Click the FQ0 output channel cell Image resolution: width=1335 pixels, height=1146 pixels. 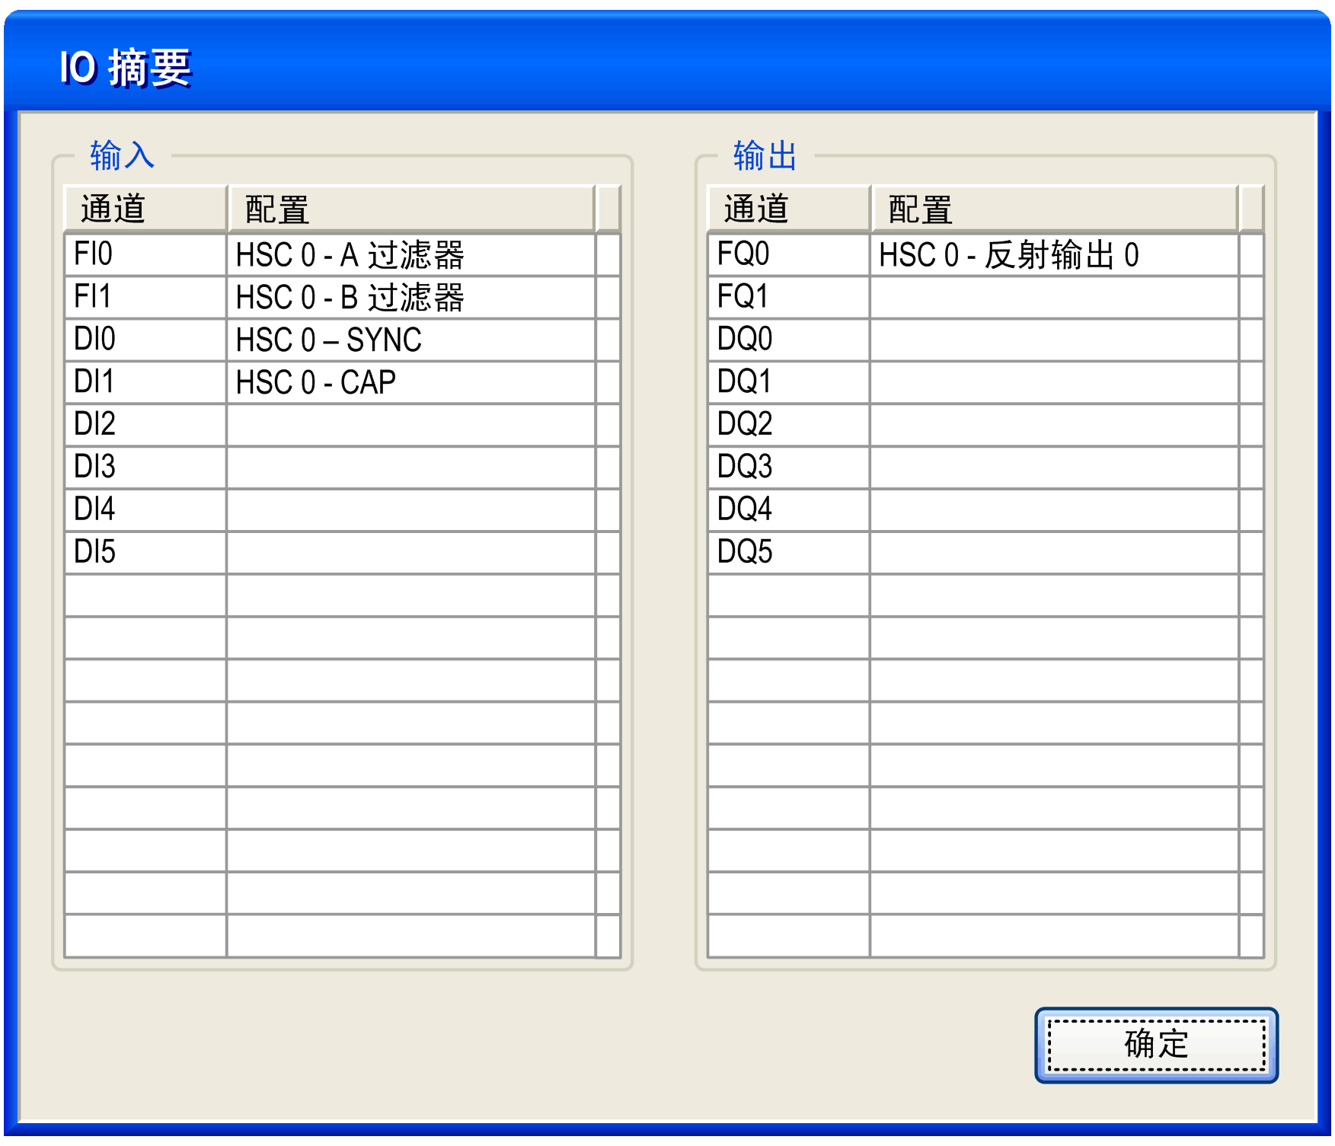click(788, 254)
